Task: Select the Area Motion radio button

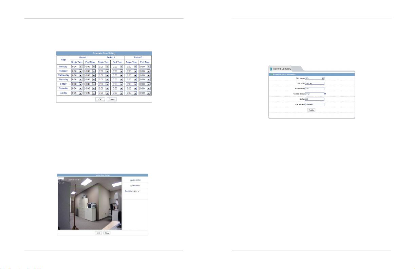Action: coord(131,180)
